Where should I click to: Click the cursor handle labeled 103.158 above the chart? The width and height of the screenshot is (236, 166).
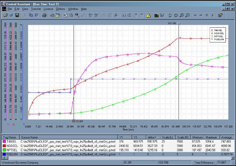click(179, 23)
